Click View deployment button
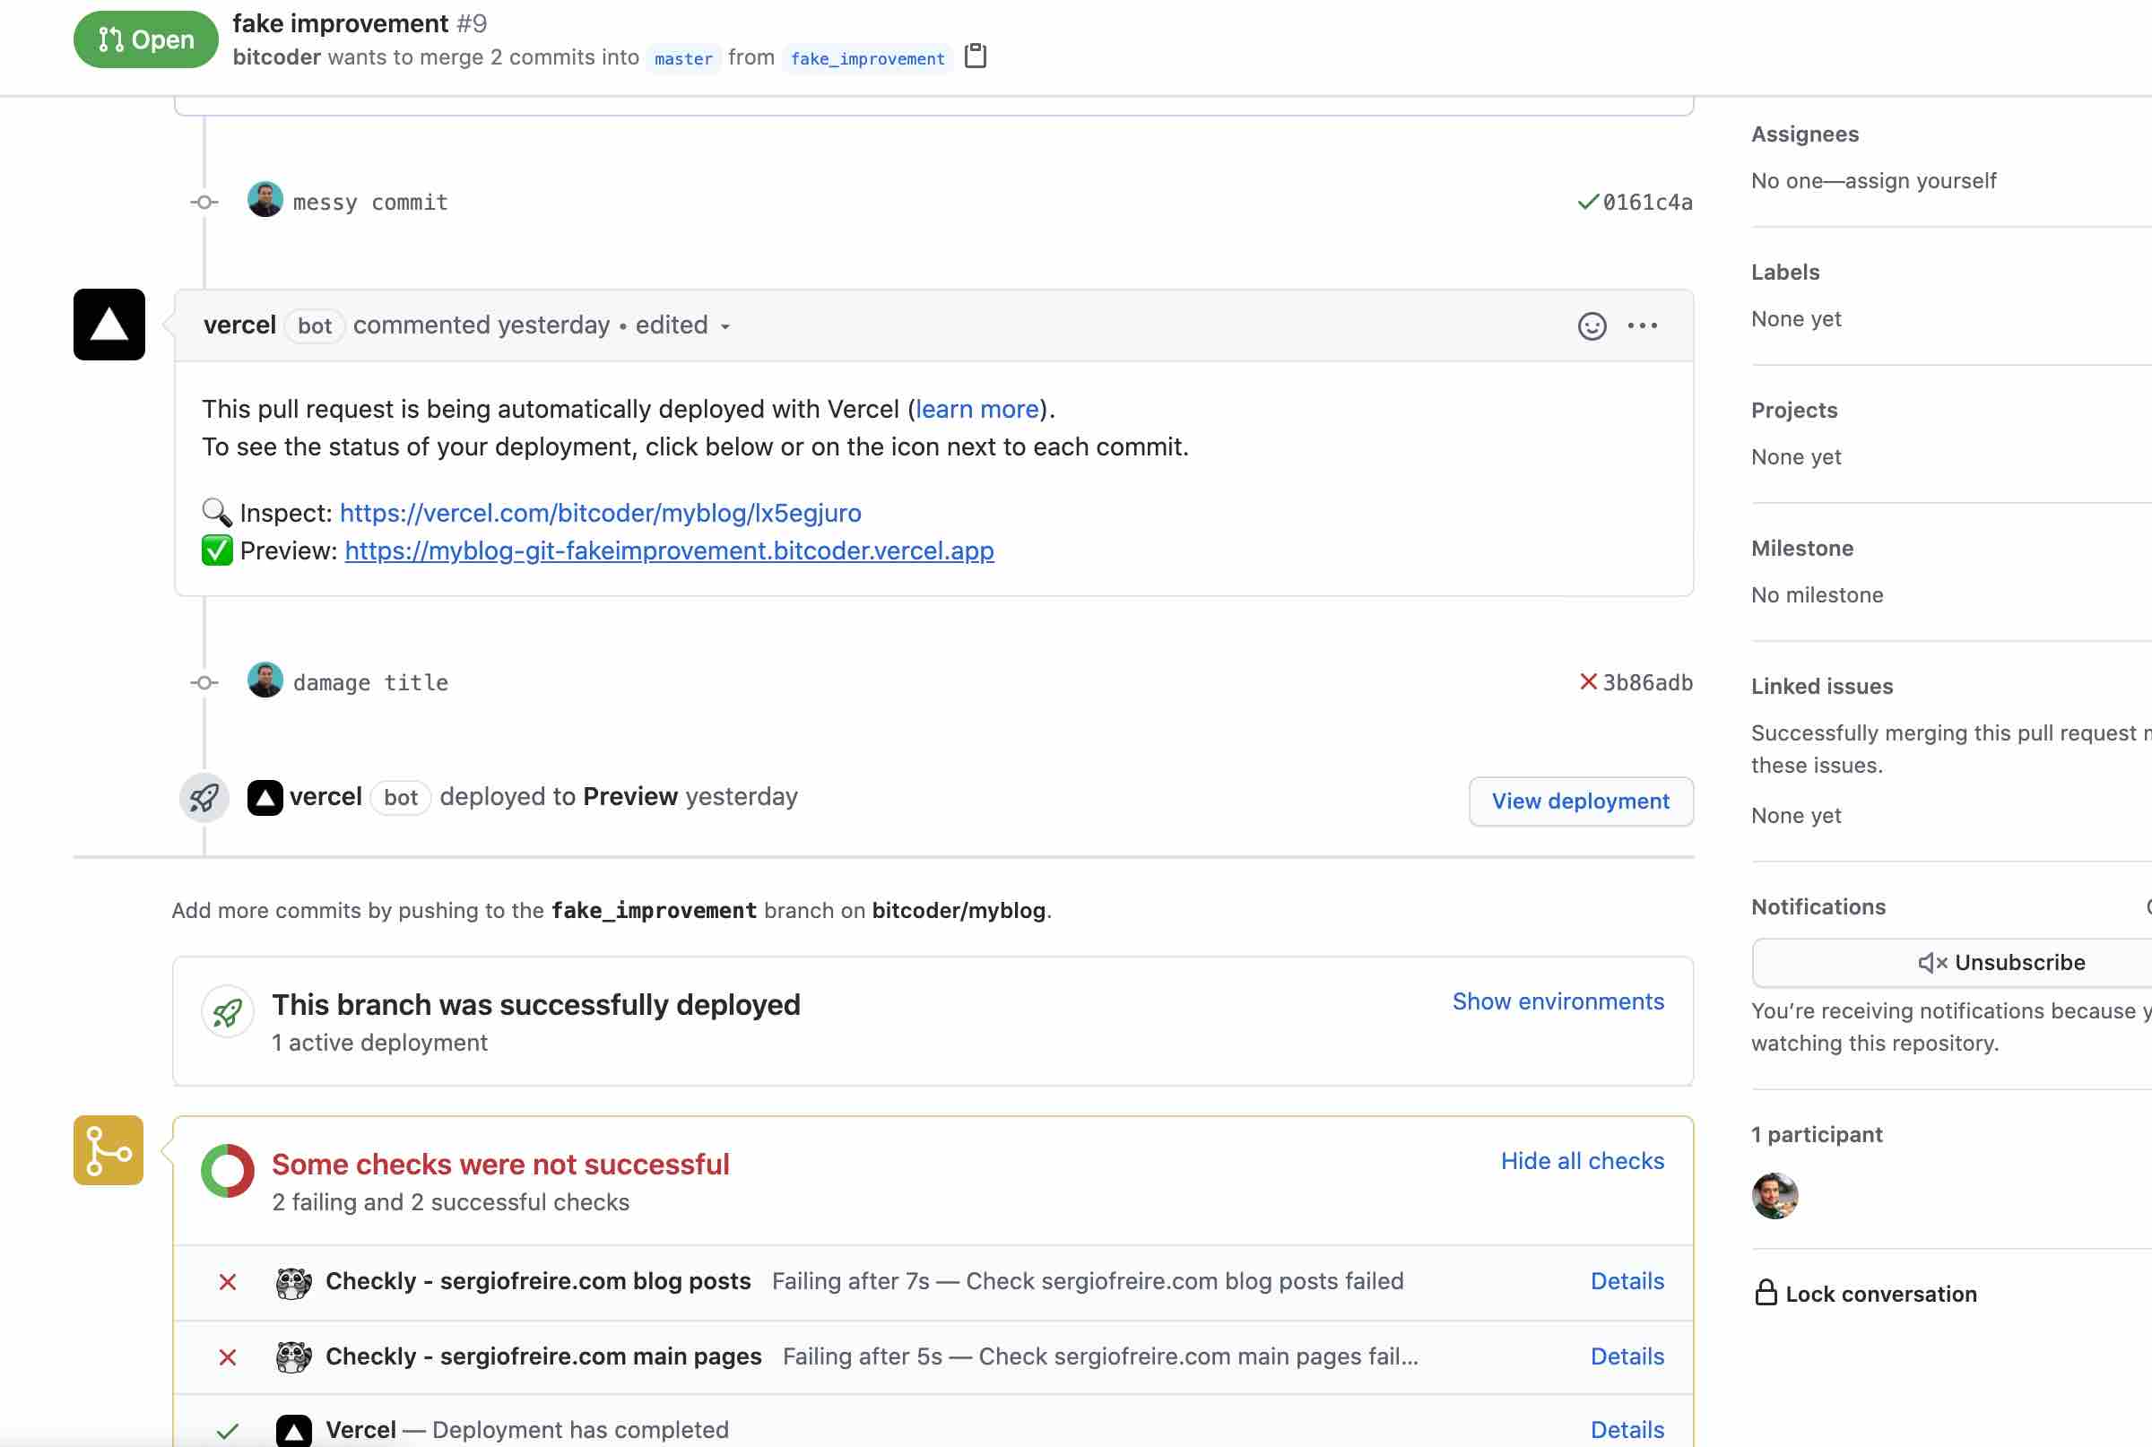This screenshot has width=2152, height=1447. (1581, 801)
